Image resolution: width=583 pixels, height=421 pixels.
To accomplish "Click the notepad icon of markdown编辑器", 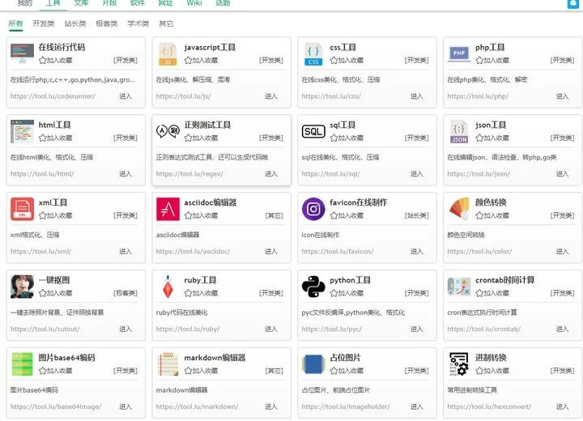I will pos(168,364).
